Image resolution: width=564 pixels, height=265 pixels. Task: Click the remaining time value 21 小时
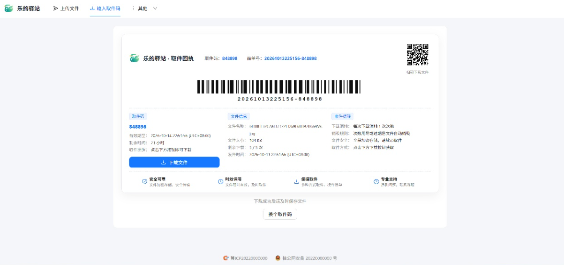coord(158,143)
